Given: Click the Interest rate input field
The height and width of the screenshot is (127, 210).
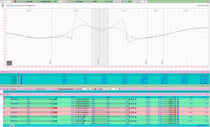Looking at the screenshot, I should coord(87,89).
